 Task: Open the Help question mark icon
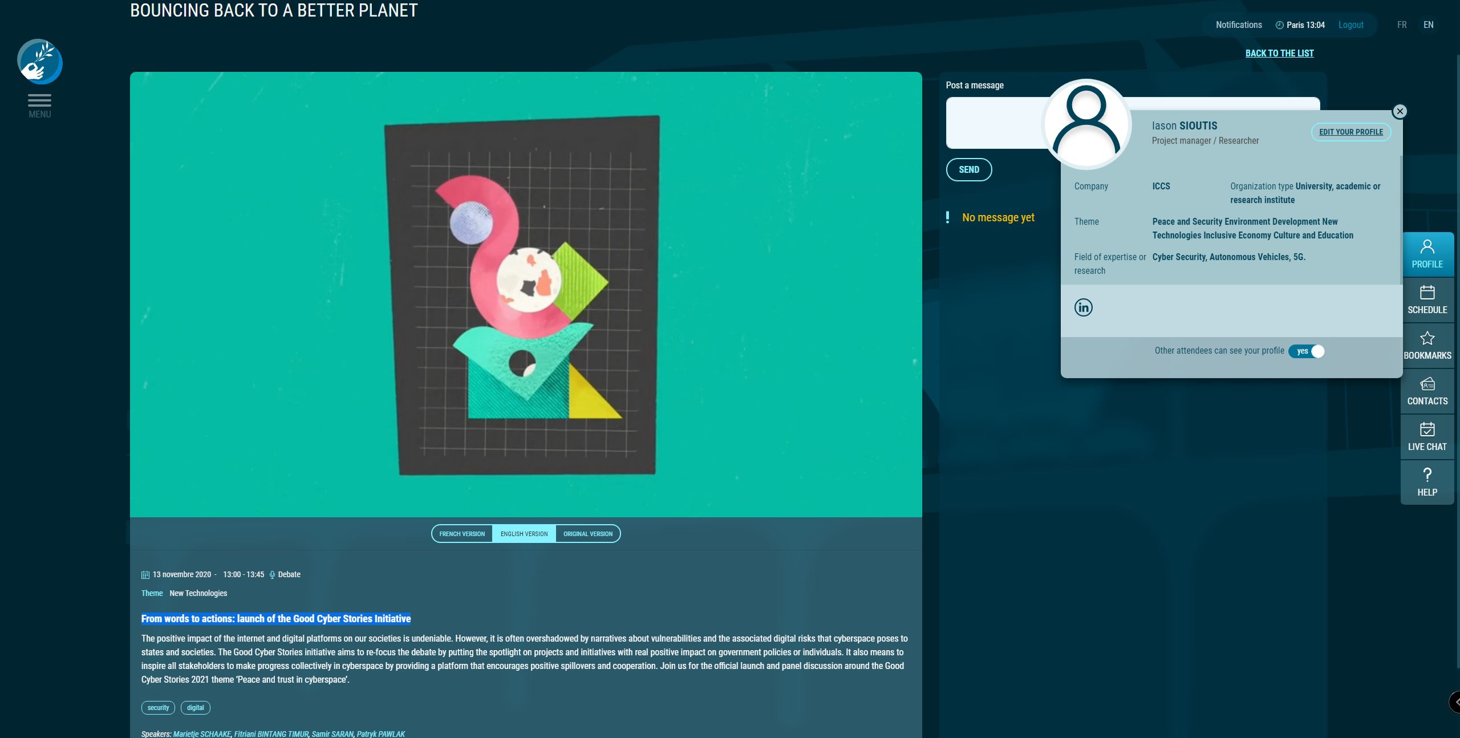(x=1427, y=482)
